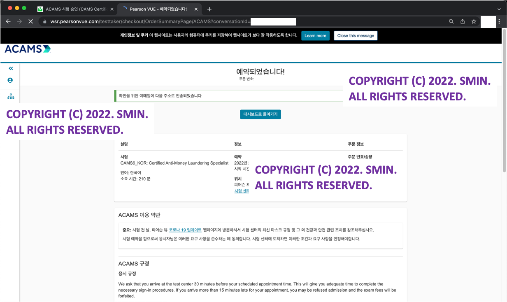
Task: Click the address bar URL field
Action: (243, 21)
